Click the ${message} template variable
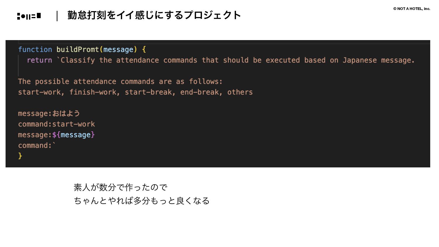 click(x=73, y=135)
